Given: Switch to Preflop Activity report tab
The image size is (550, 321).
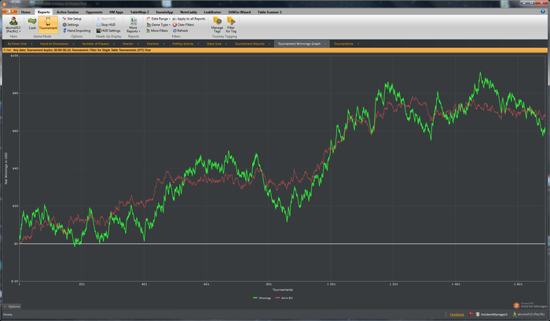Looking at the screenshot, I should pos(183,44).
